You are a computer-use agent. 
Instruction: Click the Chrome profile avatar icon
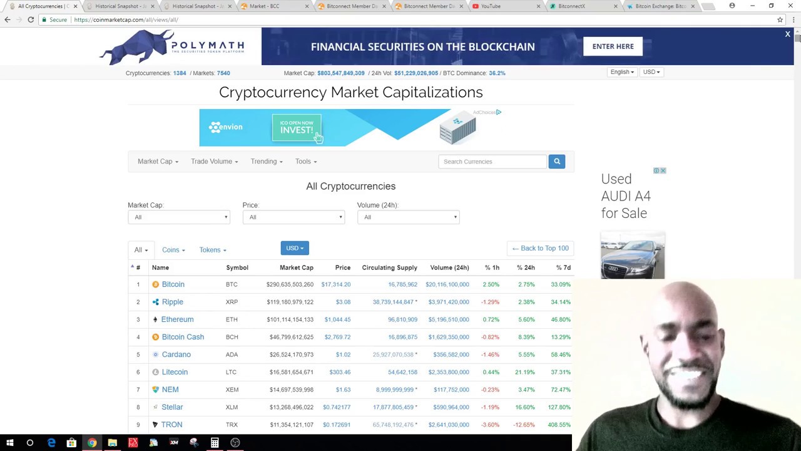point(732,6)
